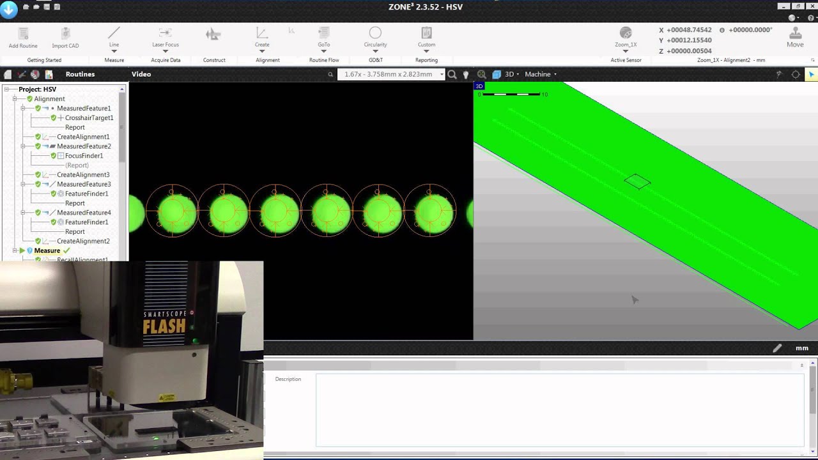Select Report under MeasuredFeature4

click(x=75, y=231)
